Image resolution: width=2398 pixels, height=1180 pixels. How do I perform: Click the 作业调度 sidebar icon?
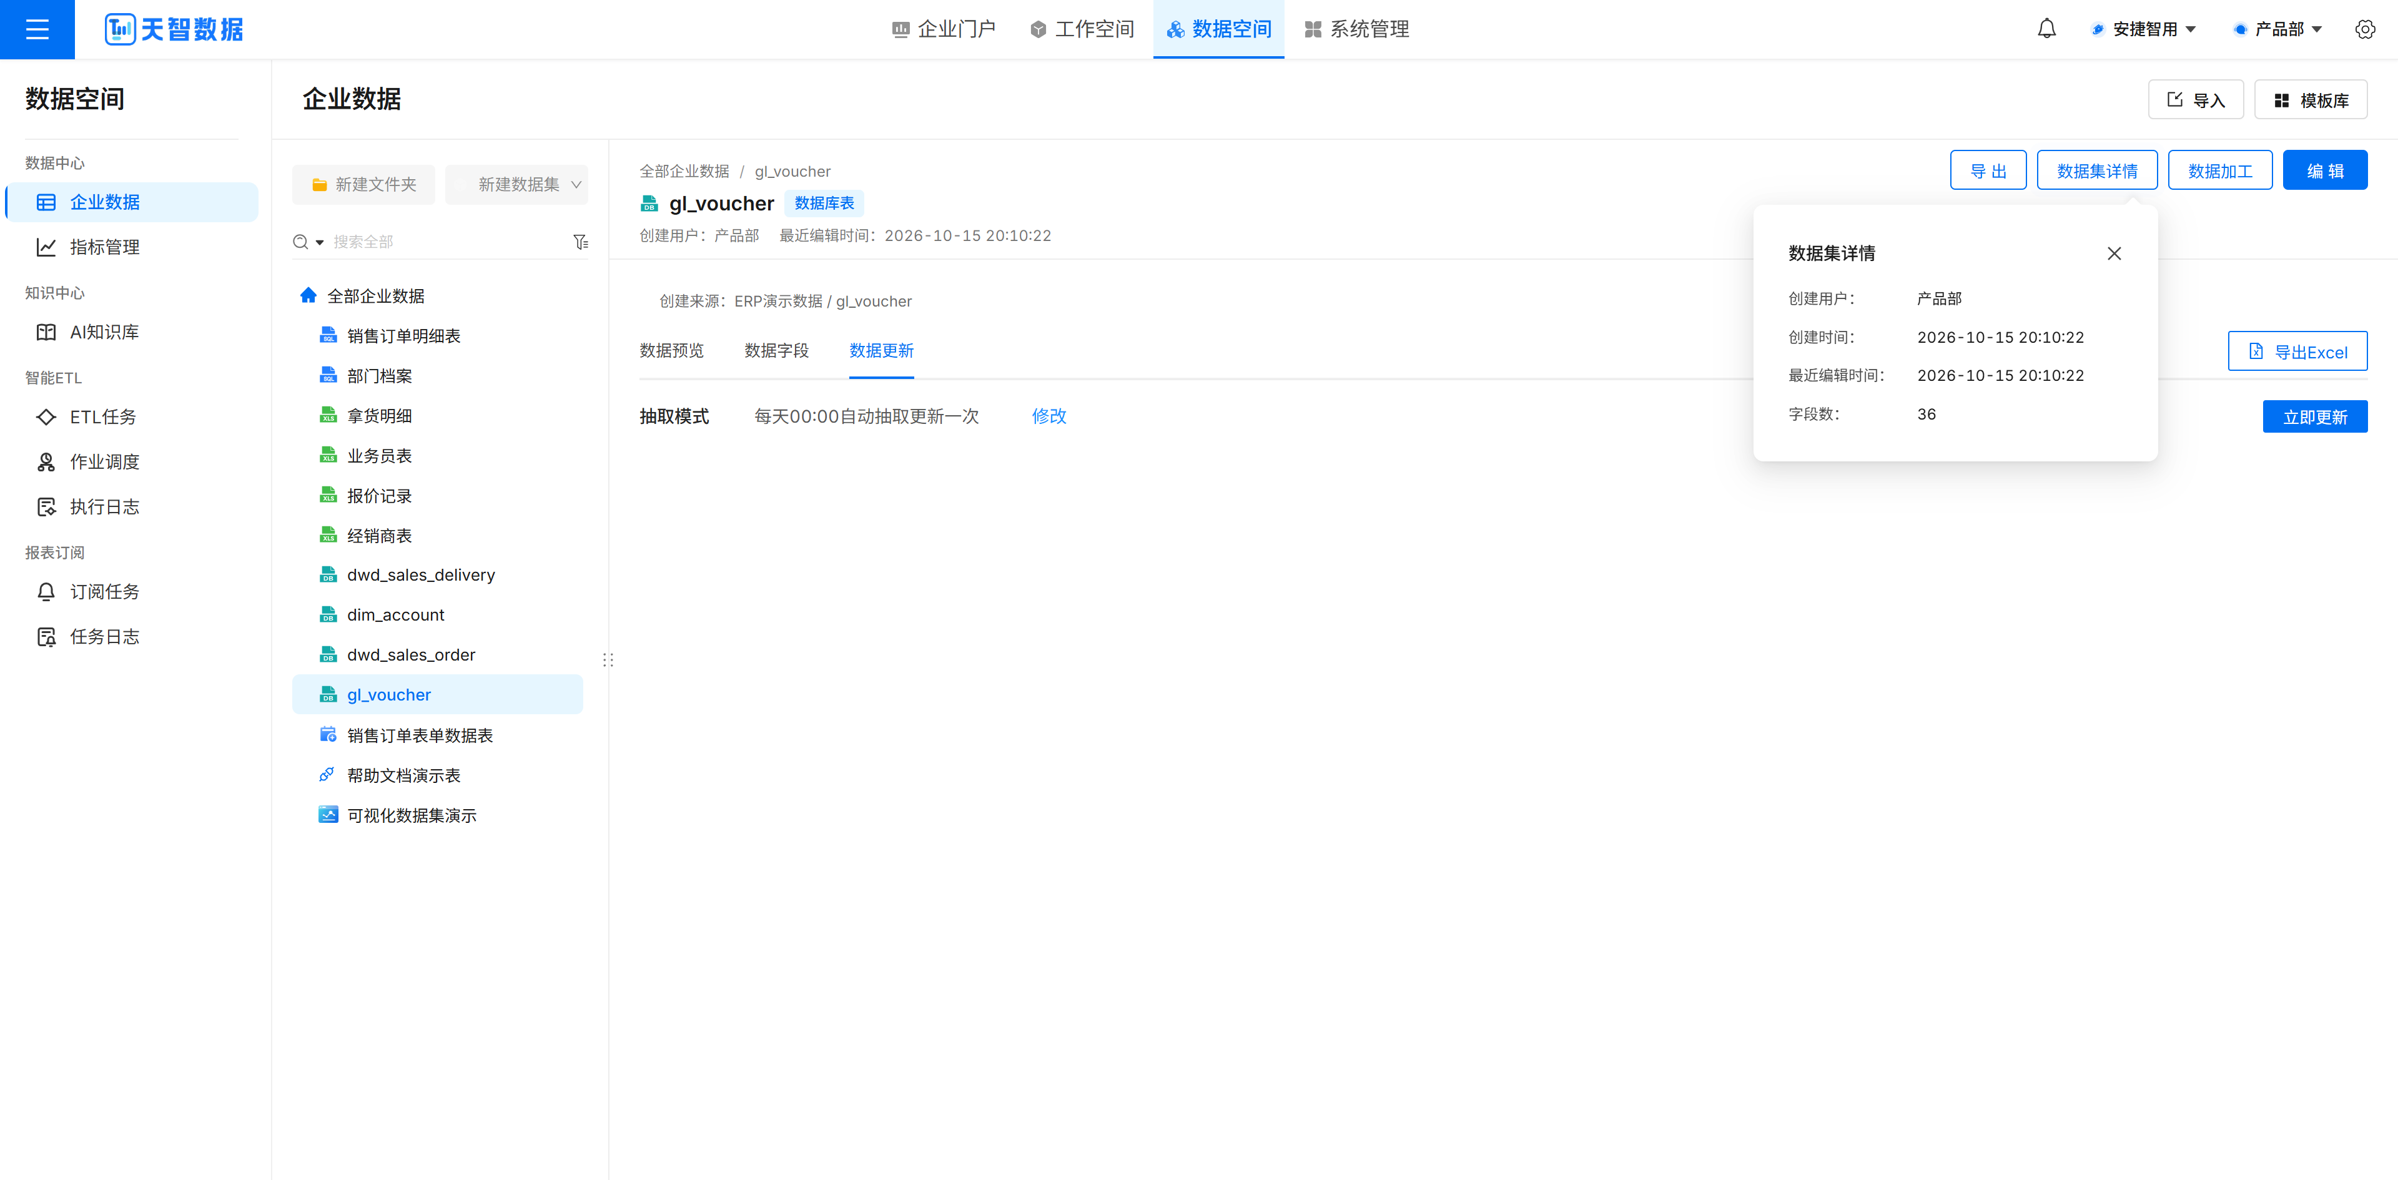pos(46,461)
